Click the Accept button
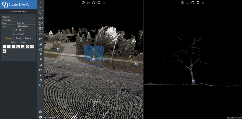The width and height of the screenshot is (242, 119). 9,38
